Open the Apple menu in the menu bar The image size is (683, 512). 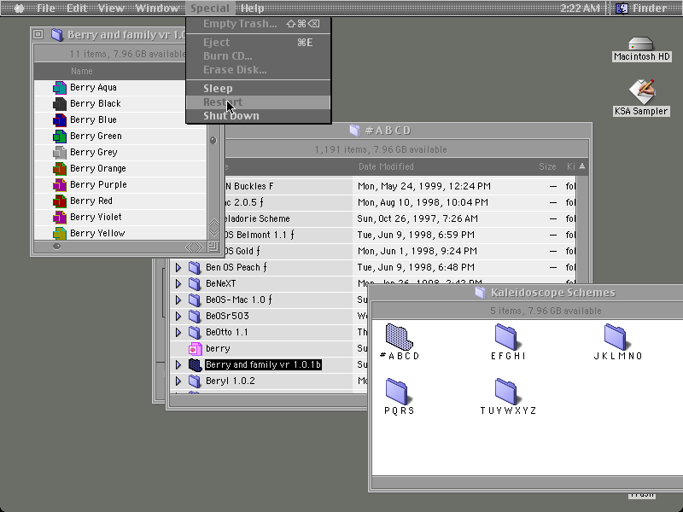tap(19, 9)
